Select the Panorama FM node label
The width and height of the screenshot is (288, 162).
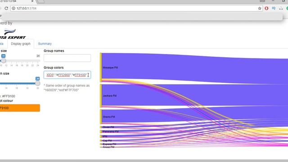pos(111,131)
